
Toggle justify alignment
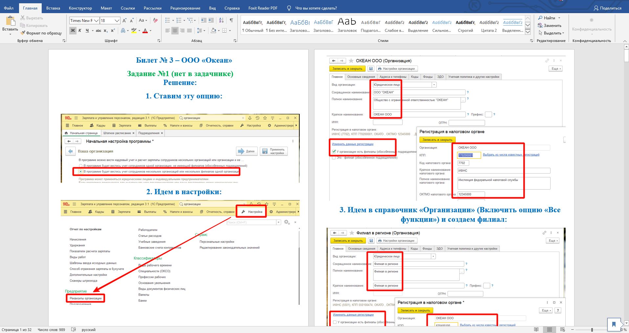(189, 31)
